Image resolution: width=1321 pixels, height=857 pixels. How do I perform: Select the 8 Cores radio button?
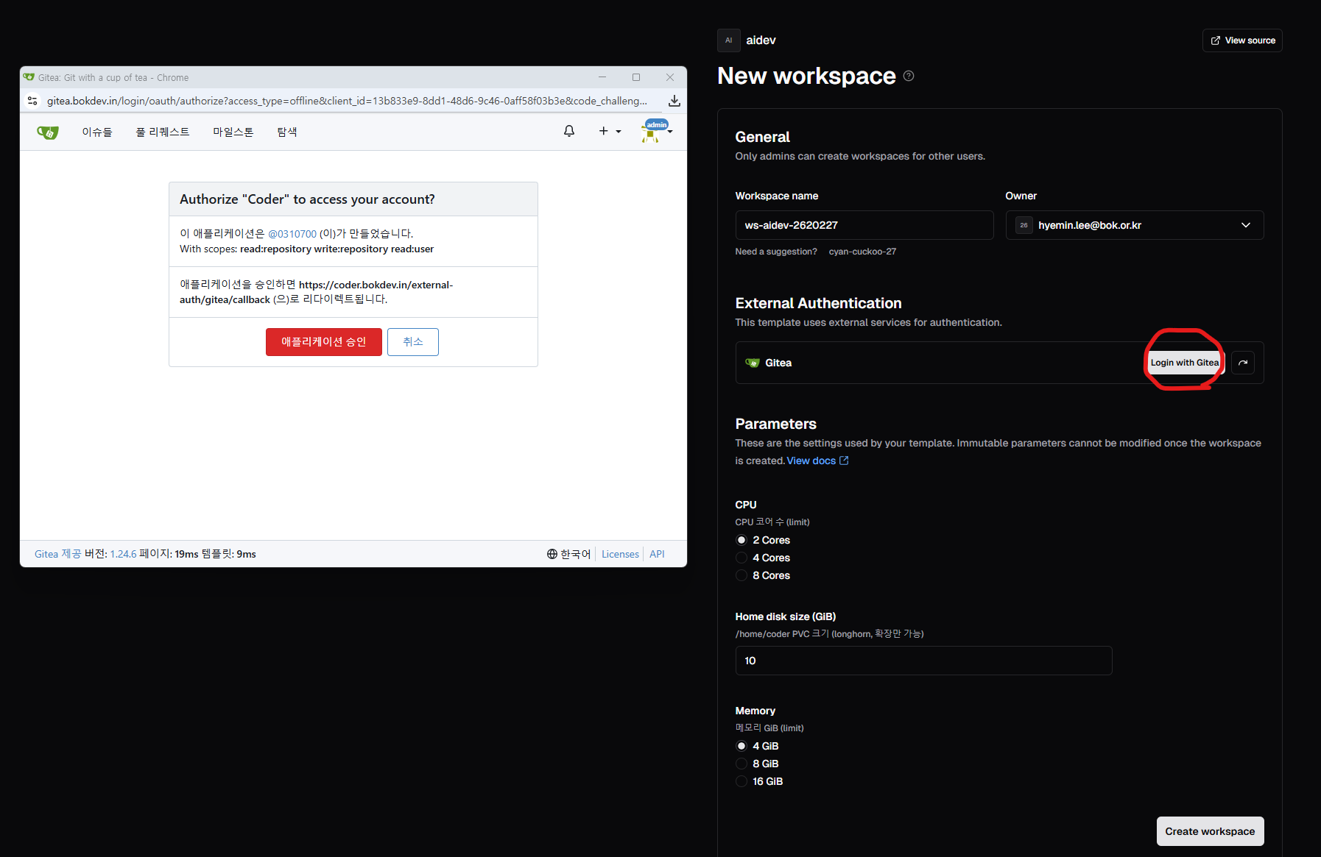[741, 575]
